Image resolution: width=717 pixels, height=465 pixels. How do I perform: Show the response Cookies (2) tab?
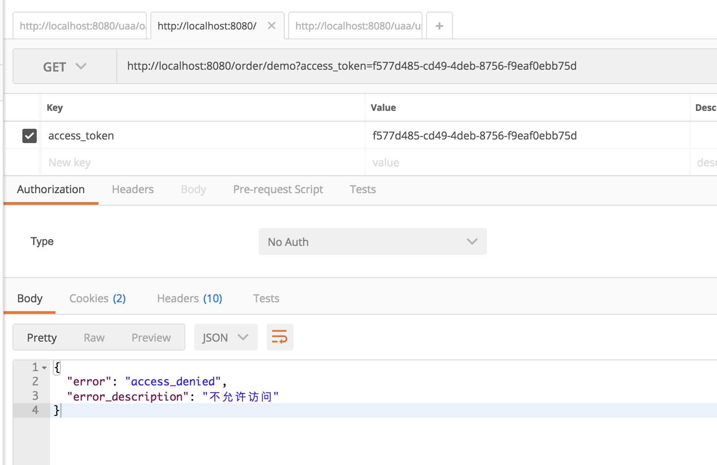click(x=97, y=298)
